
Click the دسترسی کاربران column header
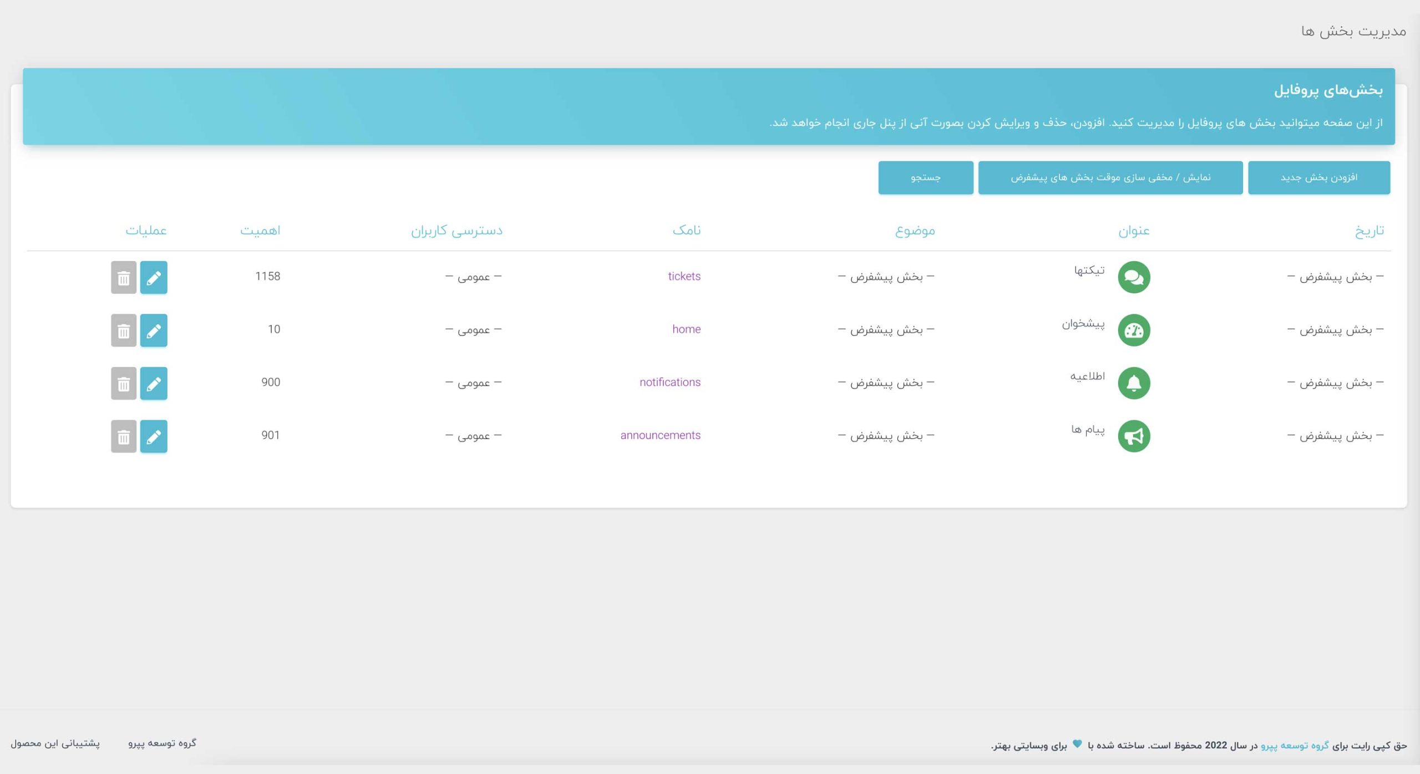pos(457,231)
